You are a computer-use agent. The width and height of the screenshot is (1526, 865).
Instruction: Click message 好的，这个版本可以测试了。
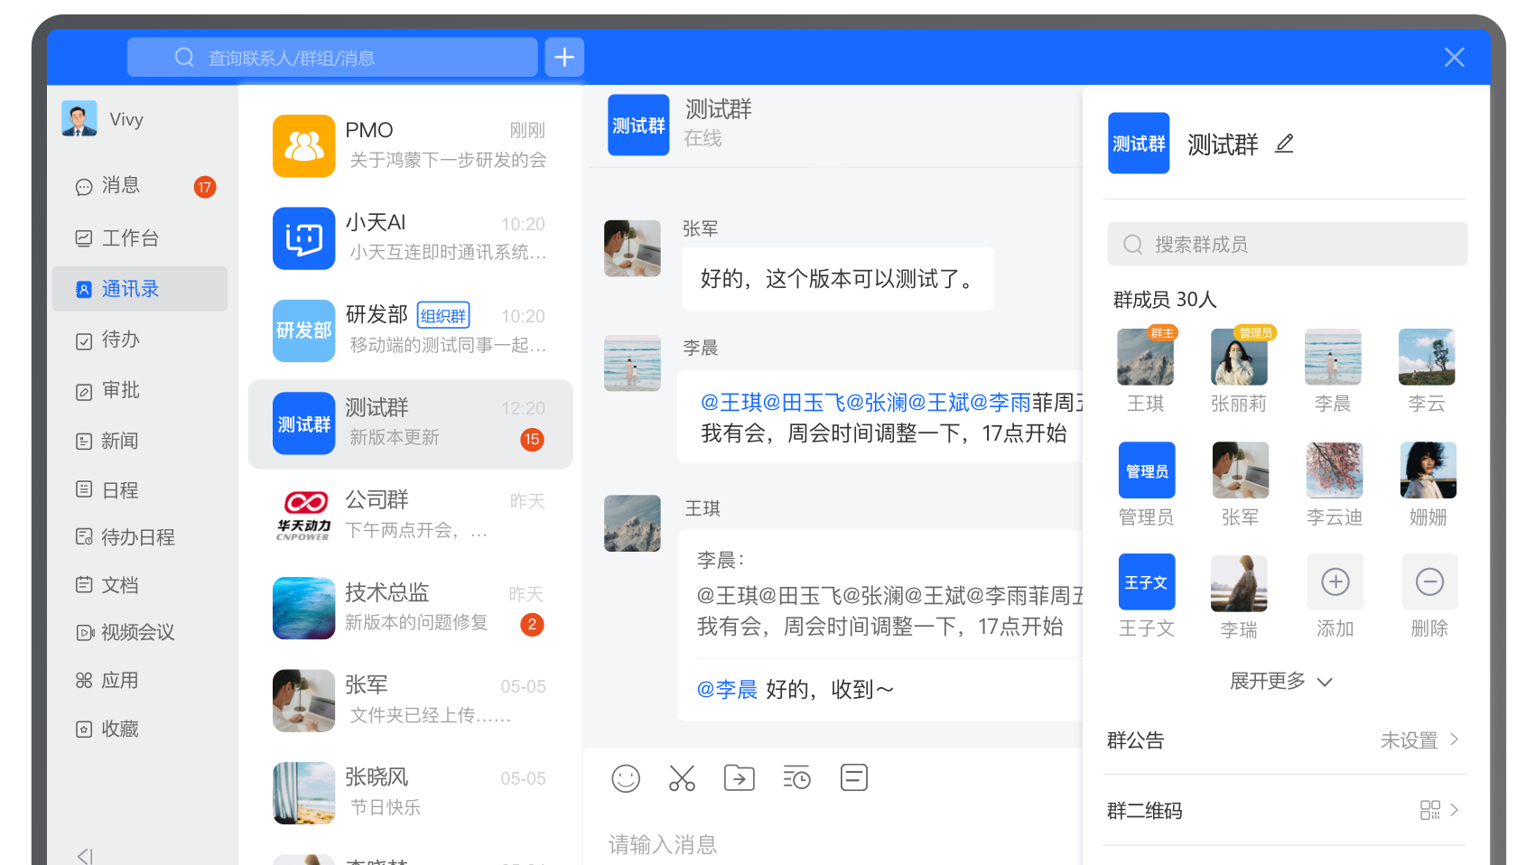tap(838, 279)
